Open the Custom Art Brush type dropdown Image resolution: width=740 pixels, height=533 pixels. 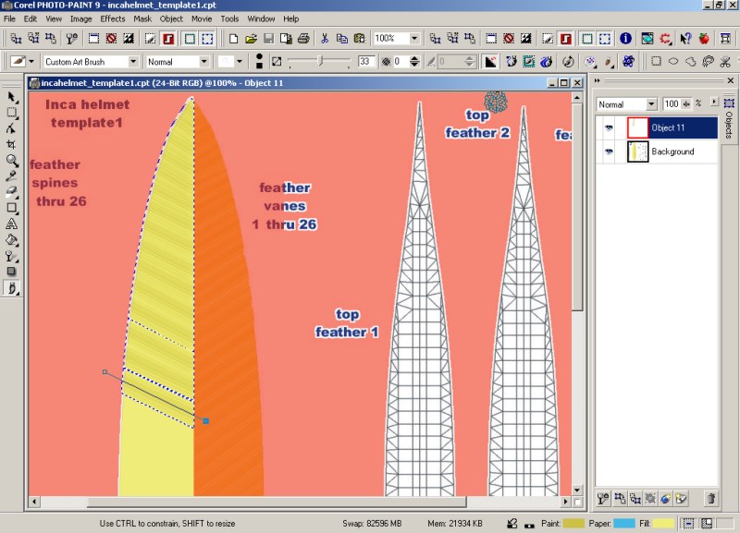[x=133, y=62]
